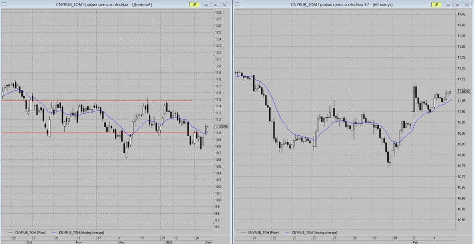
Task: Click the 60 минут chart window title text
Action: click(341, 5)
